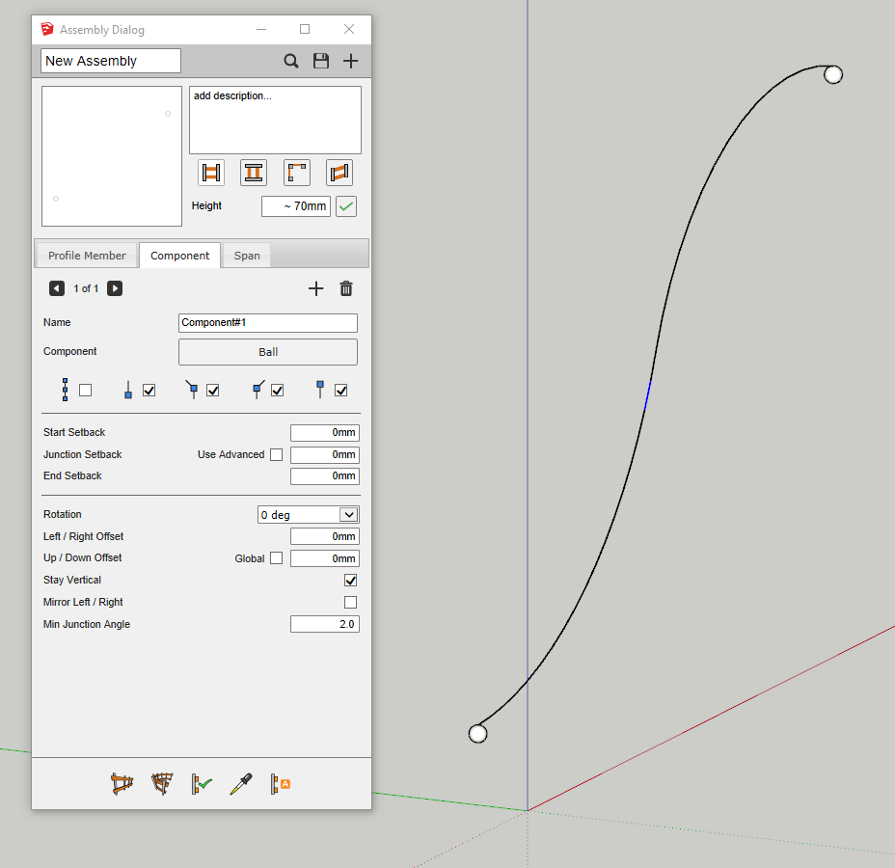Viewport: 895px width, 868px height.
Task: Click the Min Junction Angle label
Action: click(x=87, y=625)
